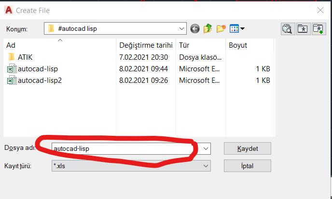Open the view menu icon
Screen dimensions: 332x199
(x=234, y=28)
